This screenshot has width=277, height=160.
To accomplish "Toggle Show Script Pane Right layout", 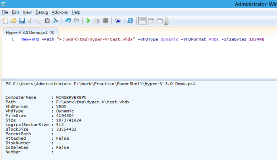I will point(151,21).
